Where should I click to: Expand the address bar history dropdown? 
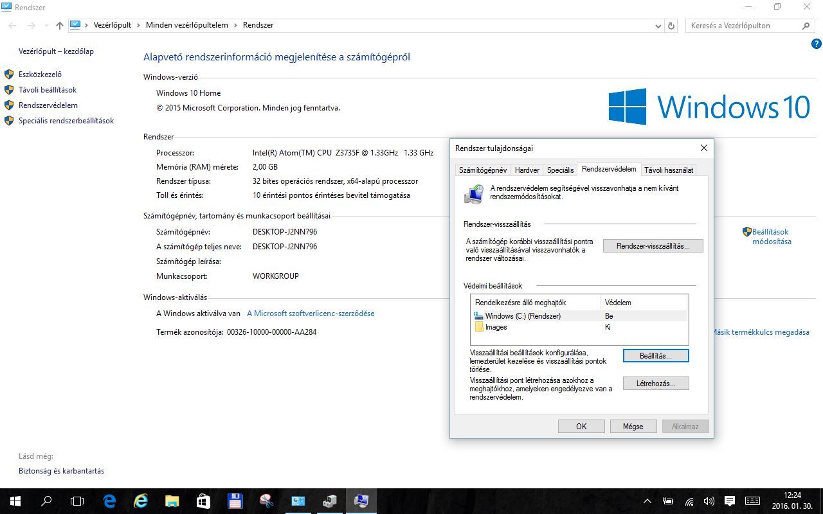658,26
